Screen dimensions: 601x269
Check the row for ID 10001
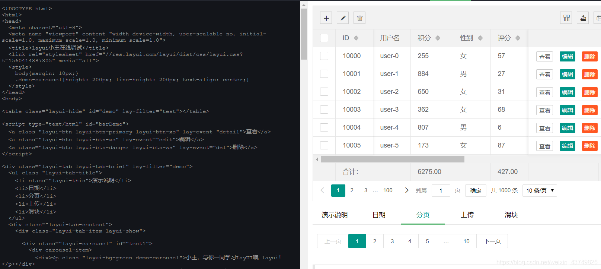point(324,74)
